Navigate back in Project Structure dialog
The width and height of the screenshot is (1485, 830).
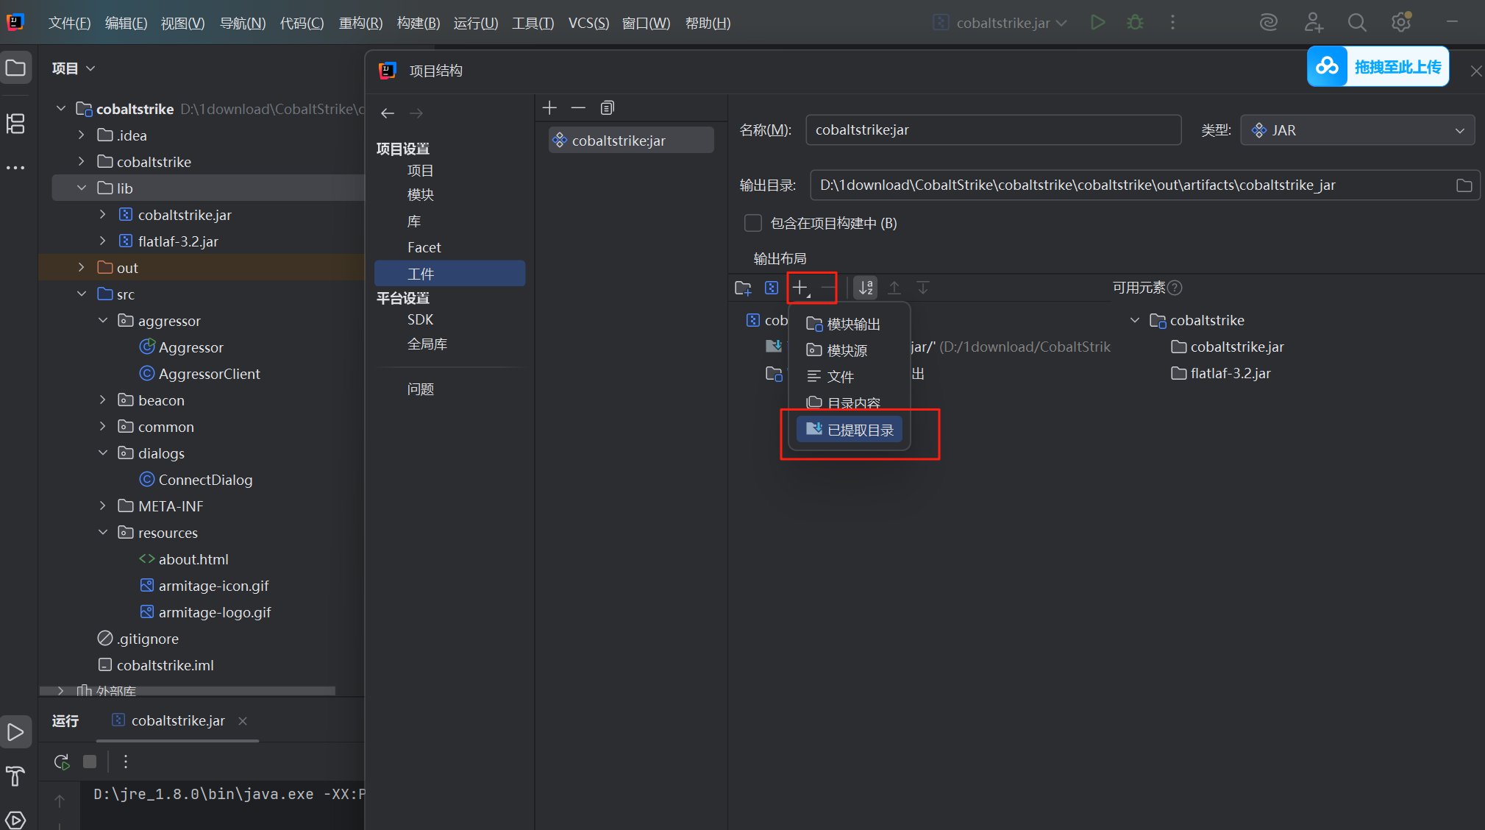tap(388, 113)
